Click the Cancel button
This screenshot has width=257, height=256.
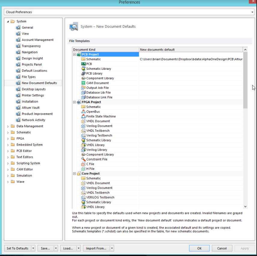[222, 248]
